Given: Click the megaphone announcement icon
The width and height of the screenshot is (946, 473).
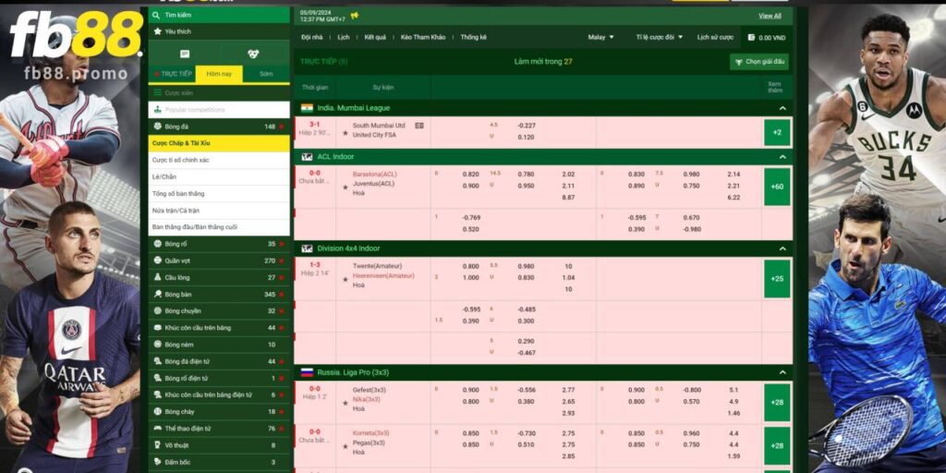Looking at the screenshot, I should pyautogui.click(x=355, y=16).
